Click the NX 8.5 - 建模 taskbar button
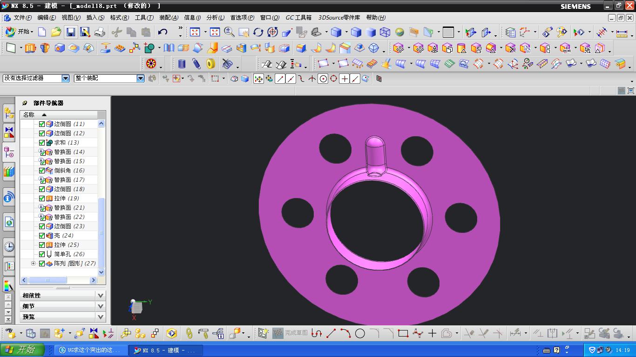The height and width of the screenshot is (357, 636). click(166, 350)
